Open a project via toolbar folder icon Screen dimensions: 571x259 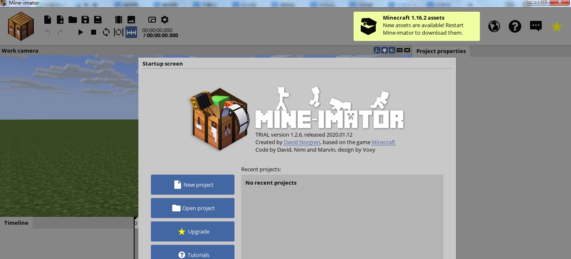(73, 20)
